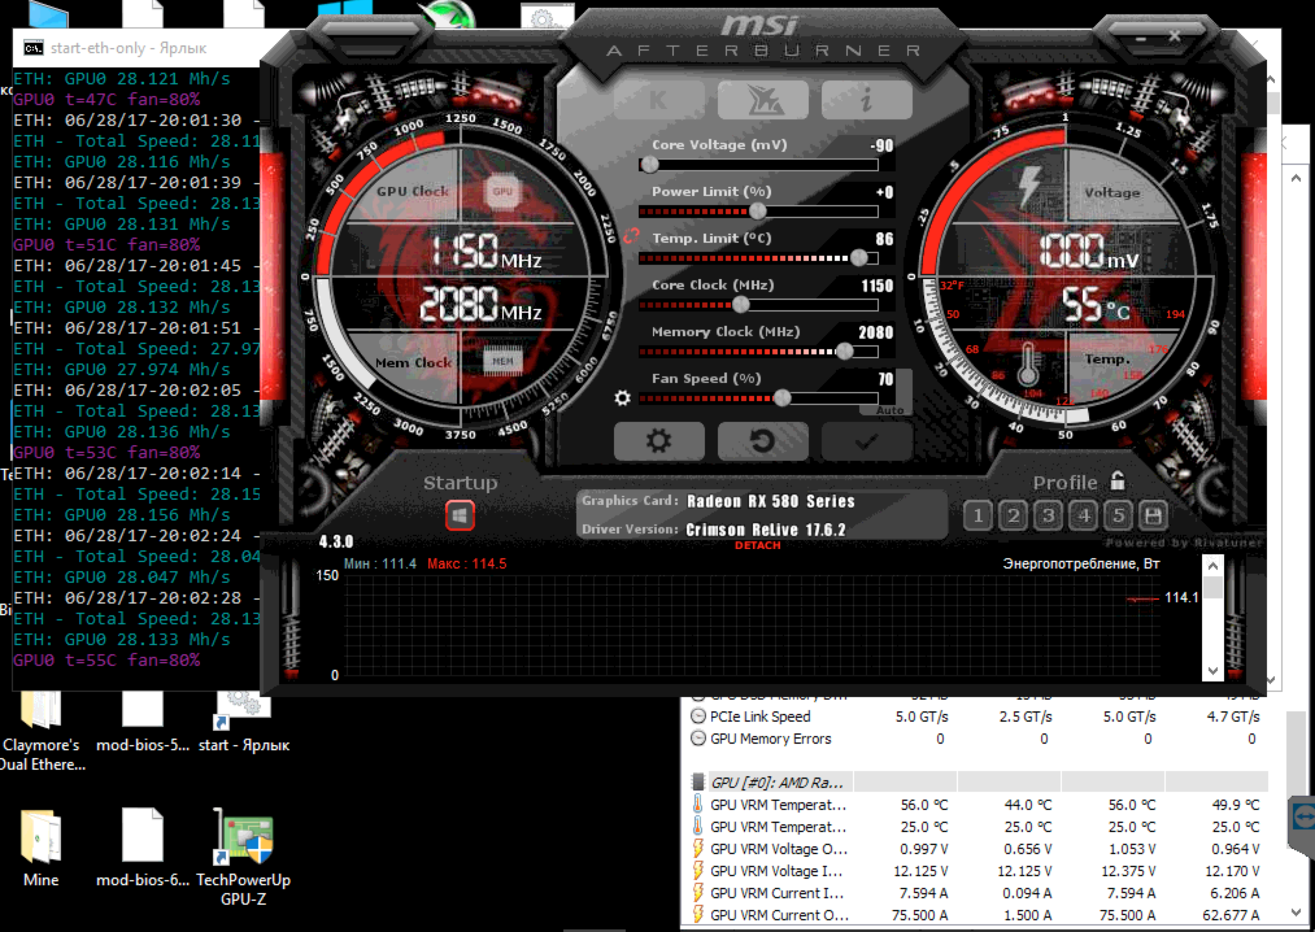Select the mod-bios-5 file on desktop
This screenshot has height=932, width=1315.
point(143,722)
